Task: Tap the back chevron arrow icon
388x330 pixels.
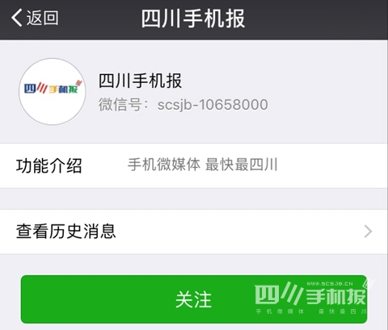Action: click(17, 18)
